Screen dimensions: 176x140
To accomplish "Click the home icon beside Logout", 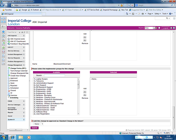I will [171, 28].
